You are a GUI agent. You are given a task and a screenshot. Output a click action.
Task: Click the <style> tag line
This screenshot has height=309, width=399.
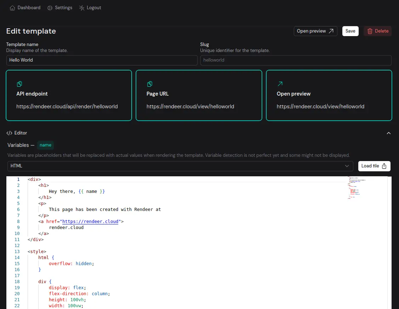[37, 252]
